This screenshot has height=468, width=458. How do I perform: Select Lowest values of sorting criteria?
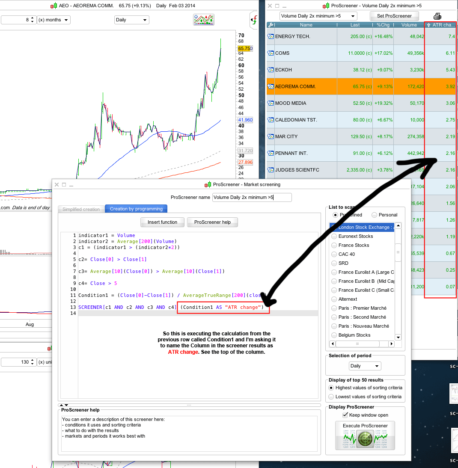[x=331, y=397]
